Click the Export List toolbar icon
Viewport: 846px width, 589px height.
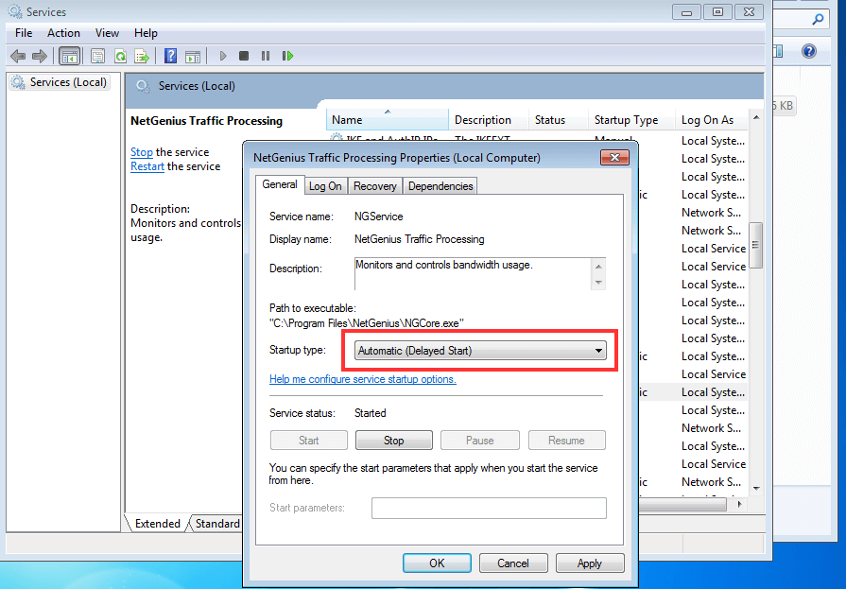142,56
